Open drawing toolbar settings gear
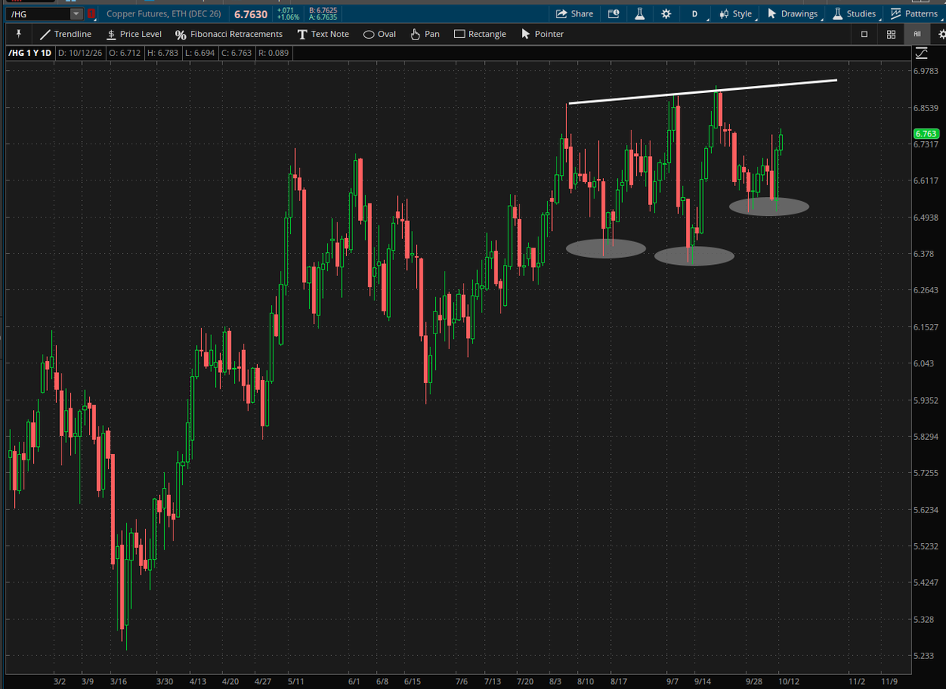Screen dimensions: 946x689 940,35
